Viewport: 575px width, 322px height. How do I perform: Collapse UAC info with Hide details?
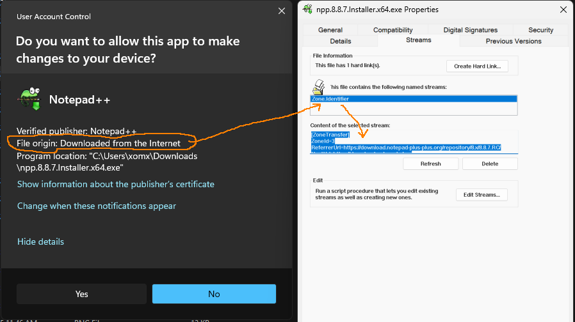40,241
